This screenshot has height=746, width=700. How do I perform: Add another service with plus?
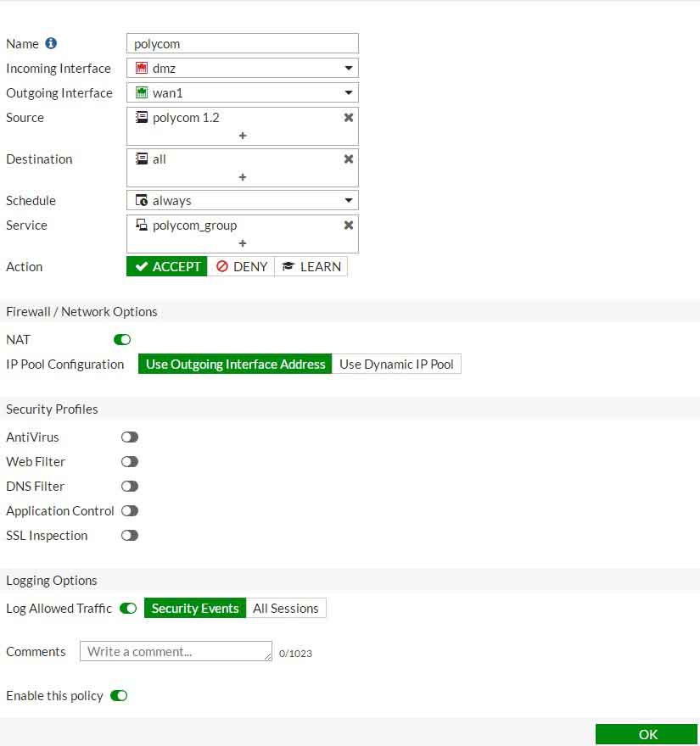(243, 243)
